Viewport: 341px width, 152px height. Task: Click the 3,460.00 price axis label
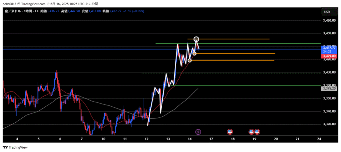tap(329, 34)
